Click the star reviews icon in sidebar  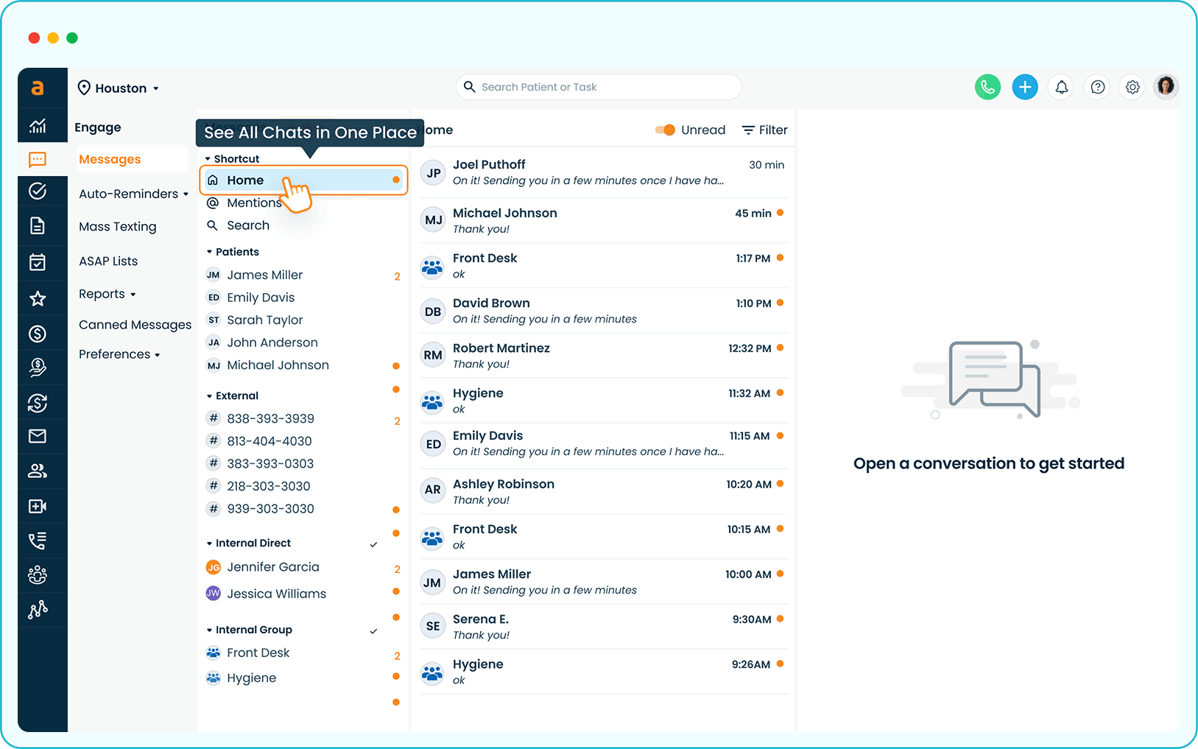[x=38, y=298]
